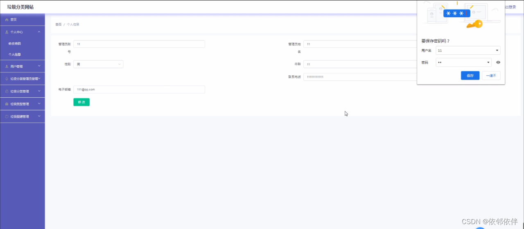The image size is (524, 229).
Task: Collapse the 个人中心 menu chevron
Action: point(39,32)
